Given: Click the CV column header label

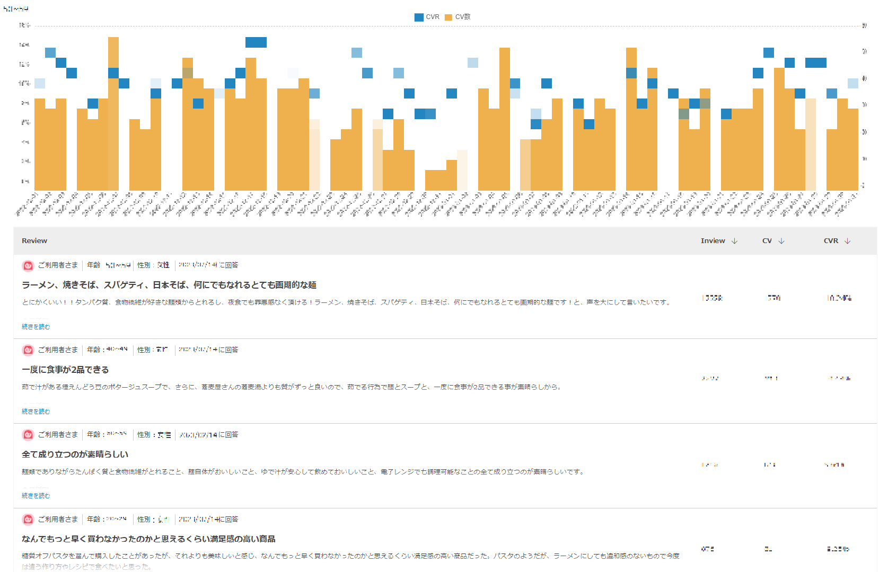Looking at the screenshot, I should (767, 241).
